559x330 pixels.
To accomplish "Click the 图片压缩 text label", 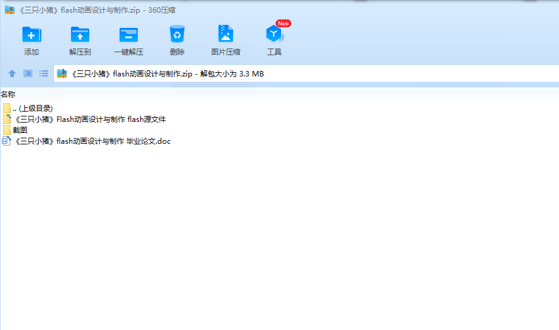I will [226, 52].
